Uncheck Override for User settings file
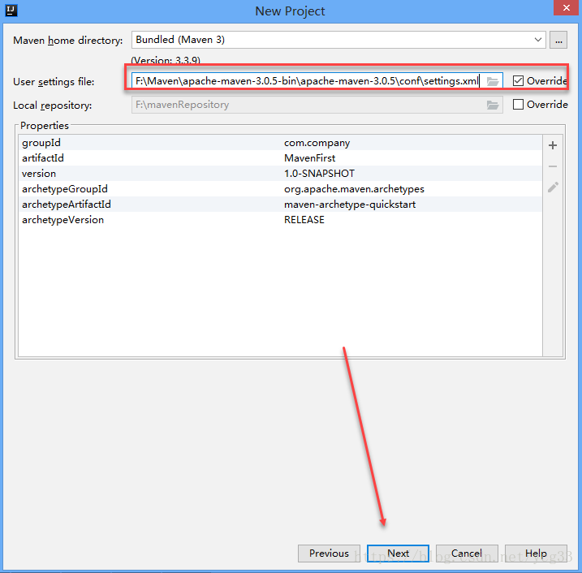Viewport: 582px width, 573px height. click(x=518, y=80)
